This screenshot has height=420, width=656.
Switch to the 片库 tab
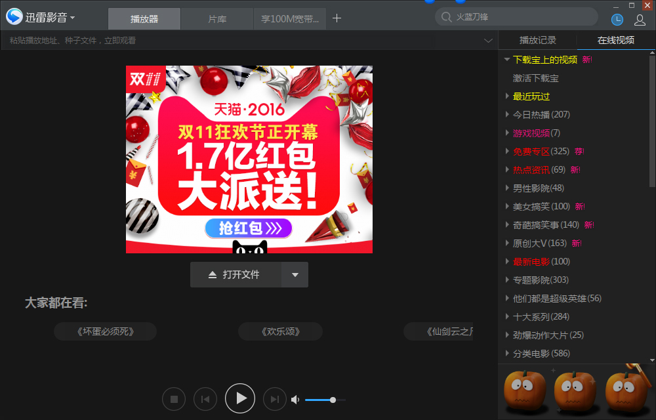217,19
